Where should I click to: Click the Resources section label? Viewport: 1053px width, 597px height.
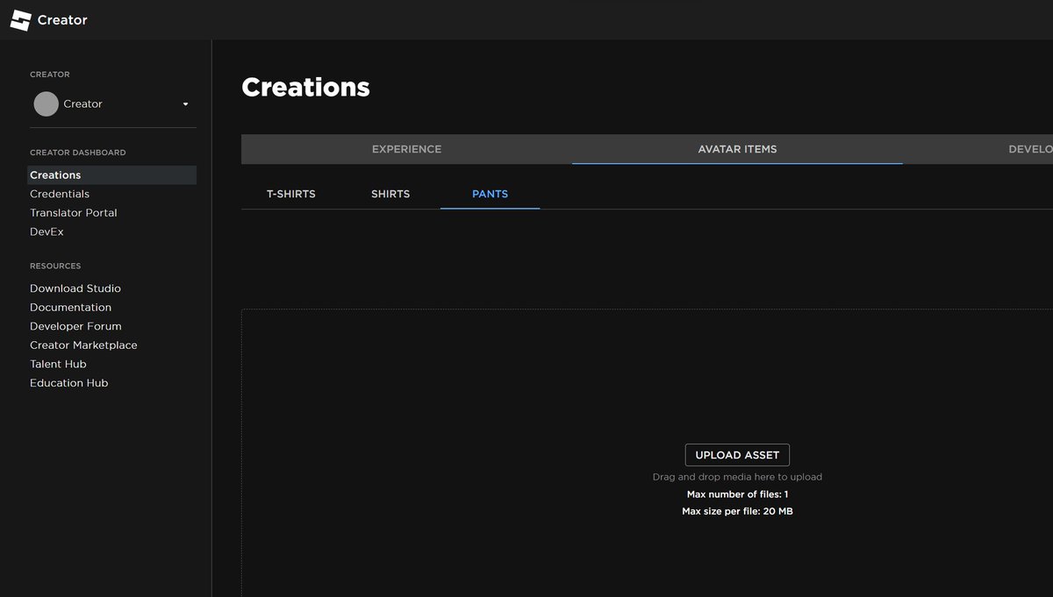pos(55,266)
